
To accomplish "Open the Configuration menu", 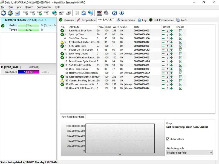I will [44, 7].
